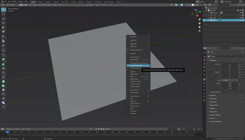Image resolution: width=245 pixels, height=140 pixels.
Task: Enable edge select mode
Action: pos(24,5)
